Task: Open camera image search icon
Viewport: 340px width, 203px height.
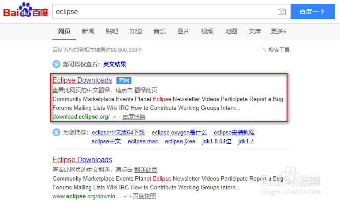Action: click(x=282, y=11)
